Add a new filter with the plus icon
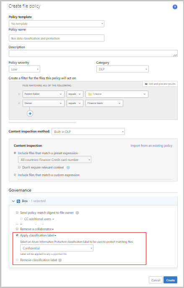This screenshot has width=184, height=288. pos(30,114)
